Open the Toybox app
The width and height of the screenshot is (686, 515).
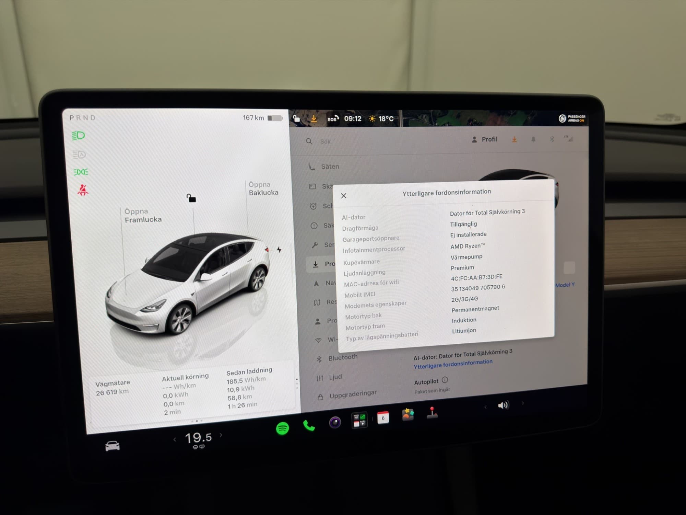coord(408,415)
